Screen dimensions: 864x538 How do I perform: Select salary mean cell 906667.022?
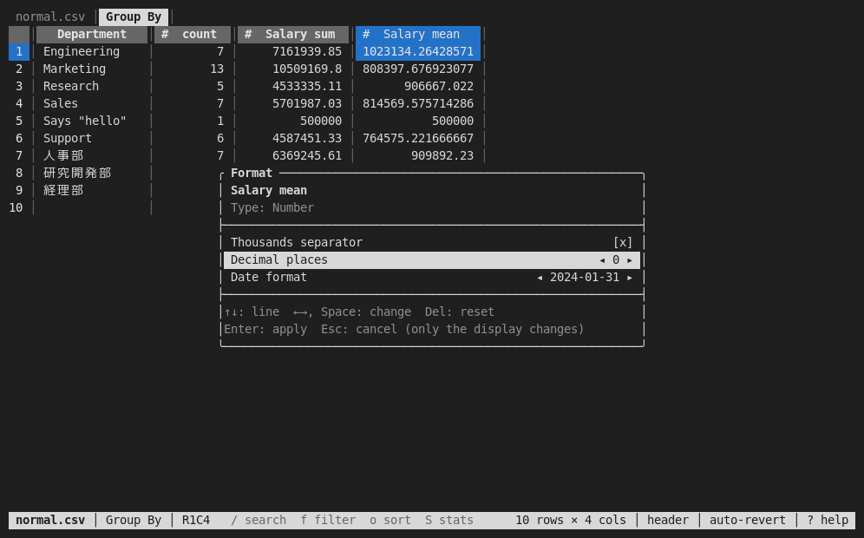click(439, 86)
